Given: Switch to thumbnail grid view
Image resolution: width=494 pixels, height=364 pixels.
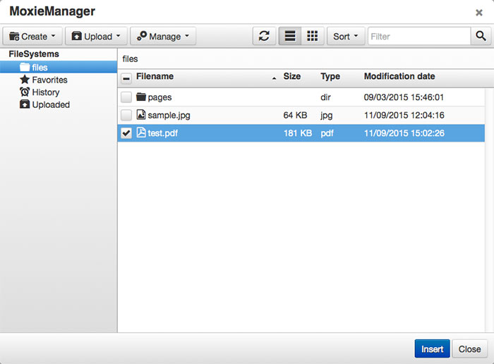Looking at the screenshot, I should (312, 36).
